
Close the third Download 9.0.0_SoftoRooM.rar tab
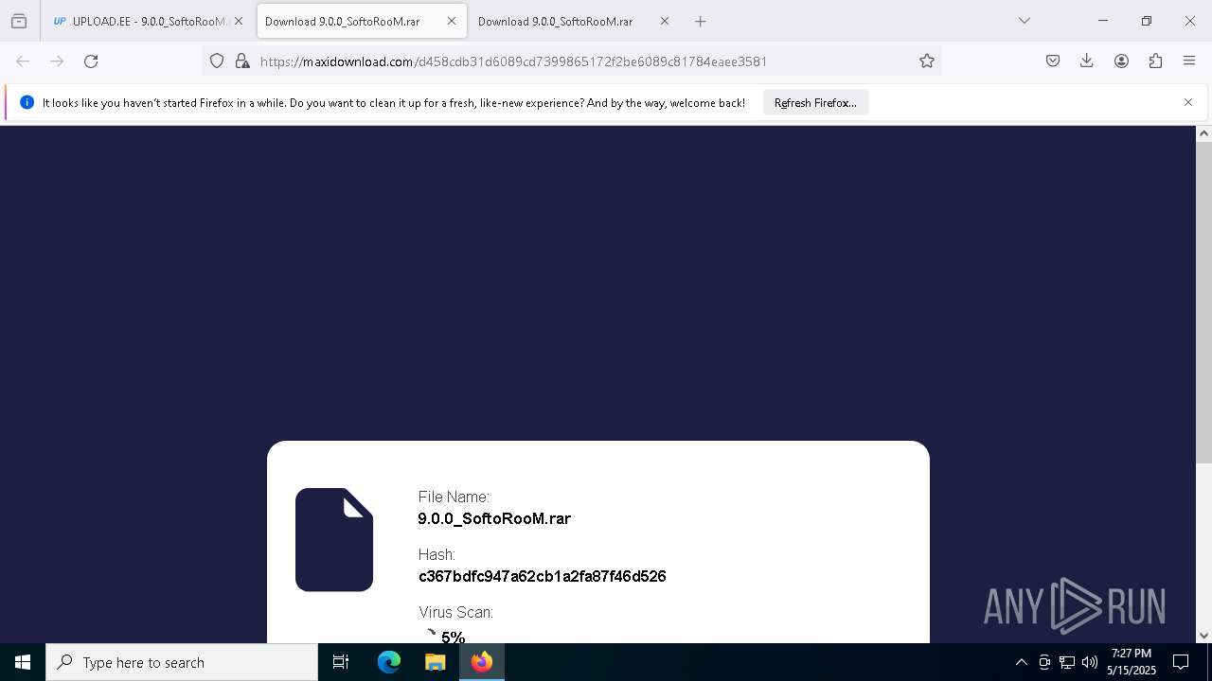coord(665,21)
